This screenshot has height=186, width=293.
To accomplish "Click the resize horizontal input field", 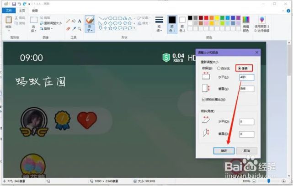I will pos(247,77).
